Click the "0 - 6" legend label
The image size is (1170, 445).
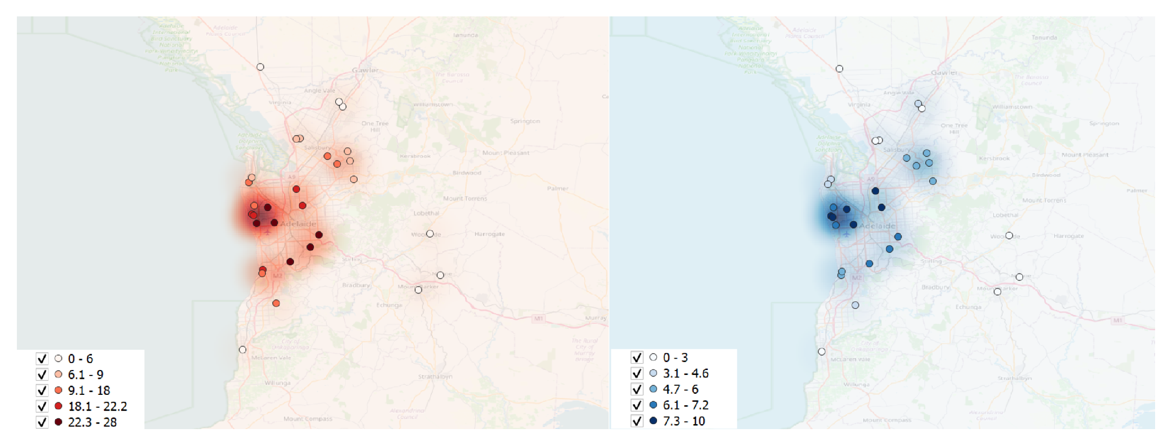coord(80,359)
